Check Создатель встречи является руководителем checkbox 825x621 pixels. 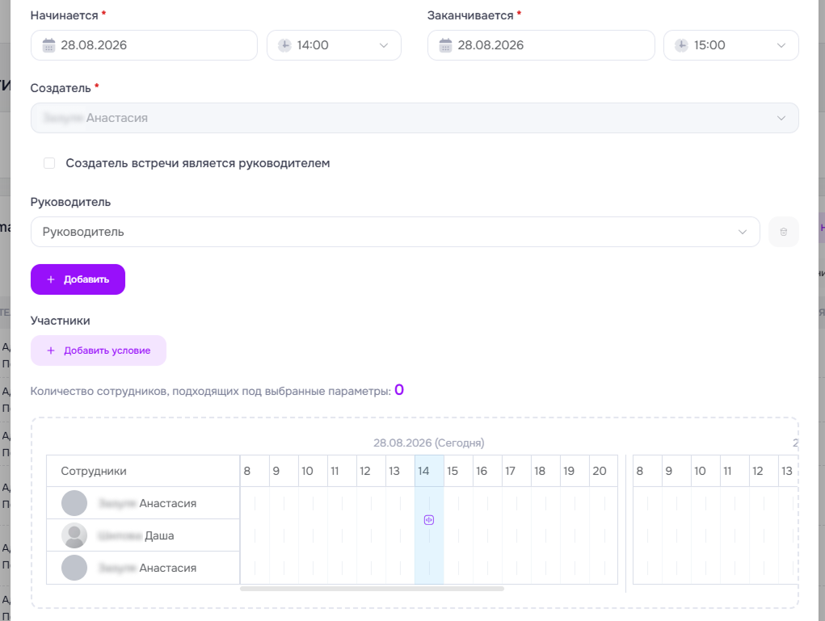49,163
